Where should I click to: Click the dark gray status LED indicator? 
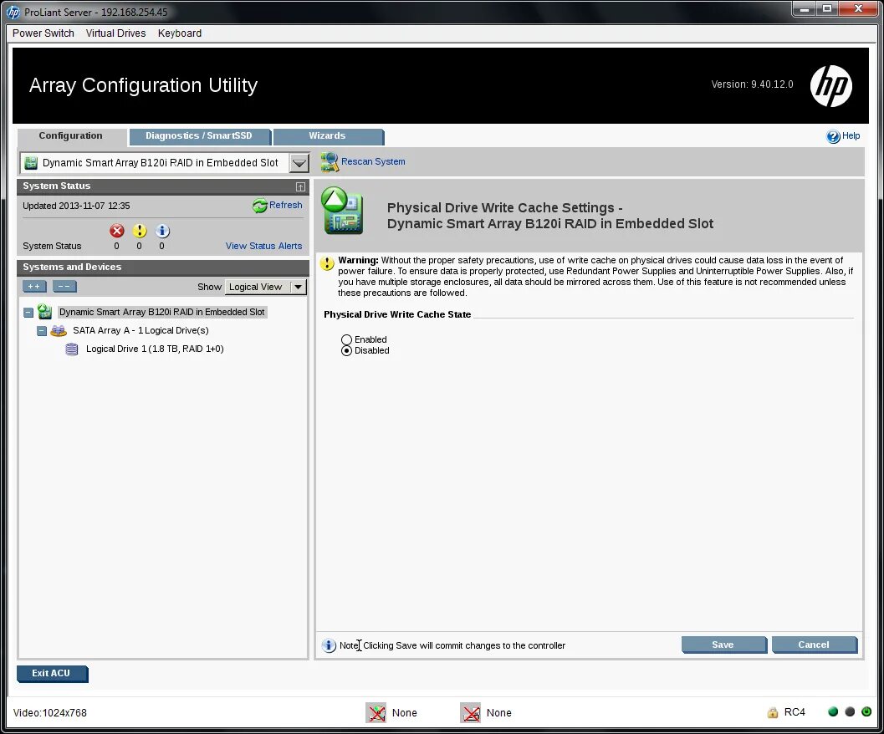(850, 711)
